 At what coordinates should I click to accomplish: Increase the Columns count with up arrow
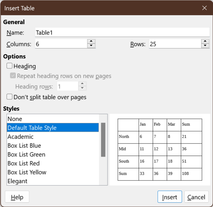[91, 41]
